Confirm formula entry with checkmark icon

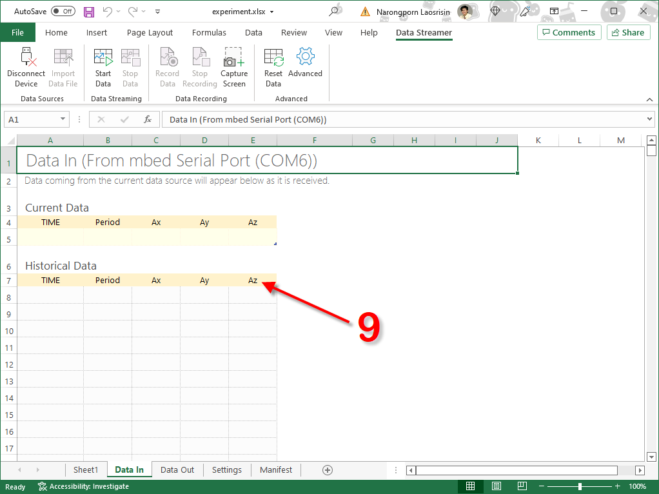(x=124, y=119)
